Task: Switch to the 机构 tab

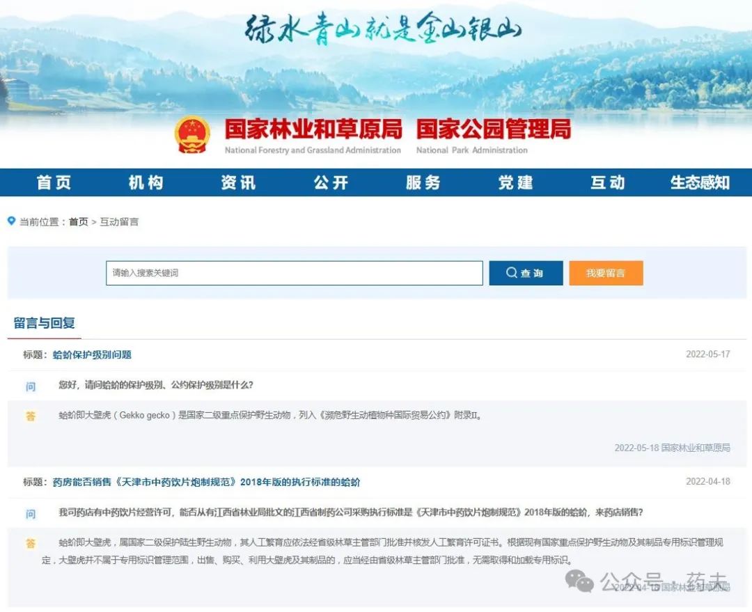Action: click(x=146, y=182)
